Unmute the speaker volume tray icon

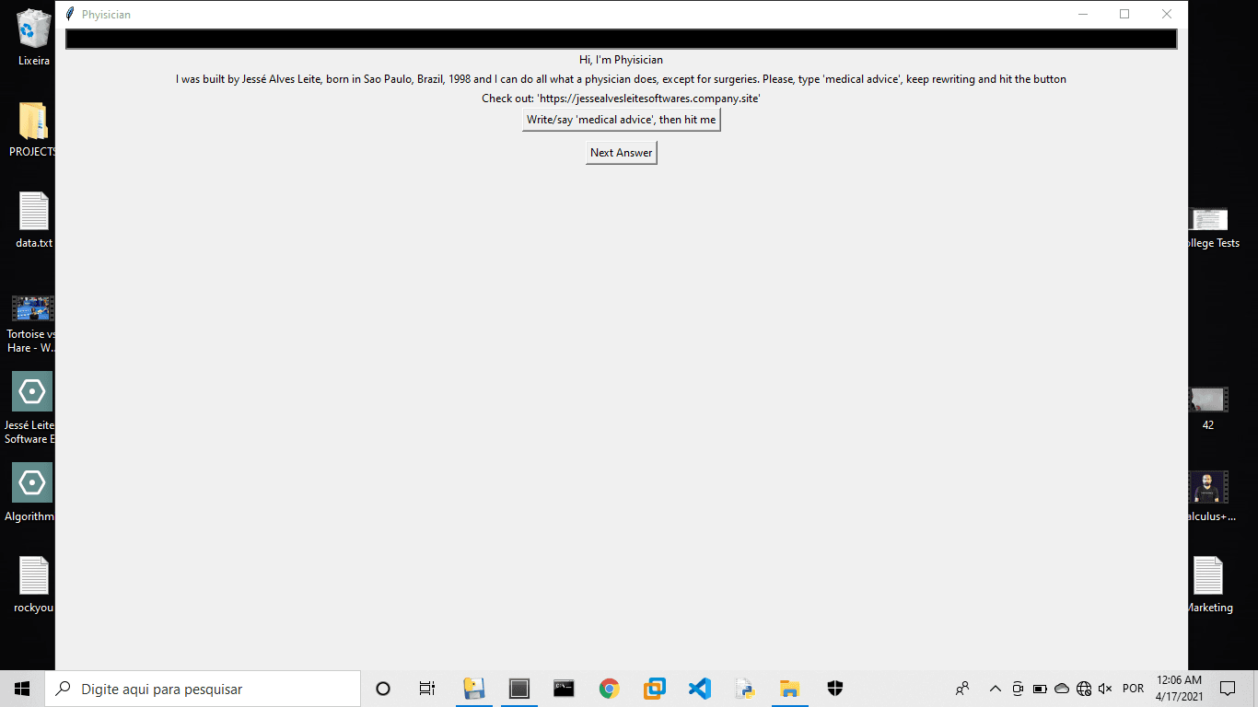tap(1105, 689)
